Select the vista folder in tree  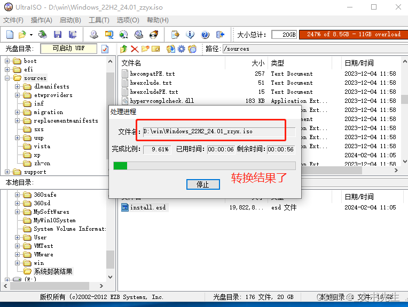42,146
